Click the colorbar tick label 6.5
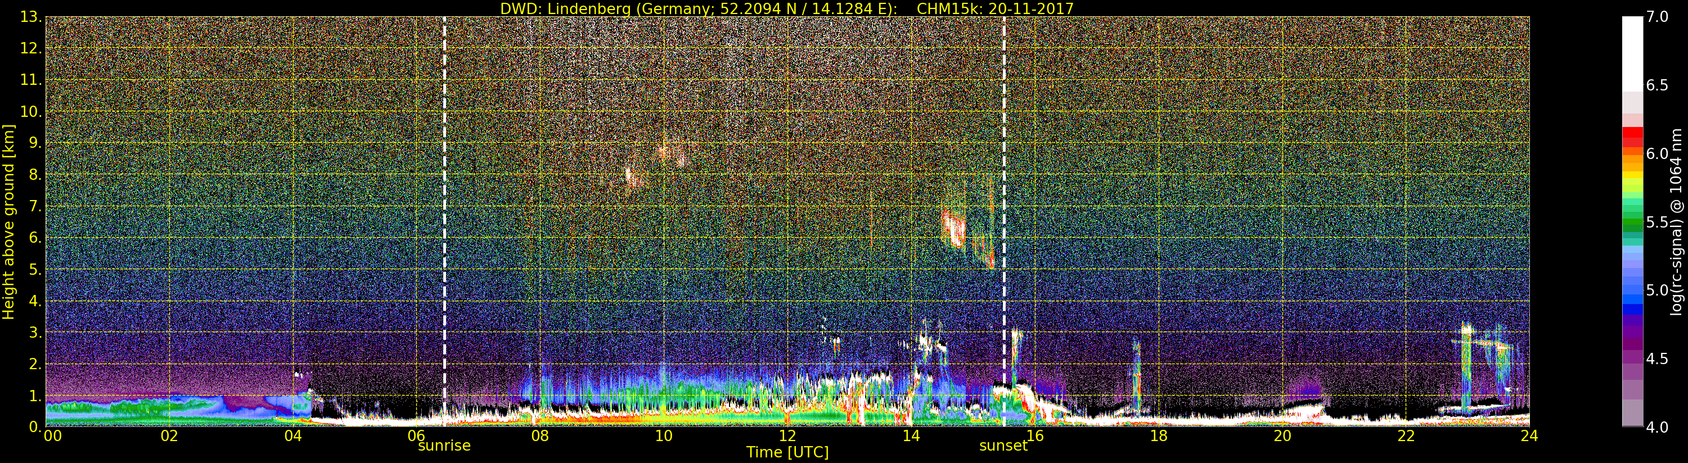 (1657, 85)
